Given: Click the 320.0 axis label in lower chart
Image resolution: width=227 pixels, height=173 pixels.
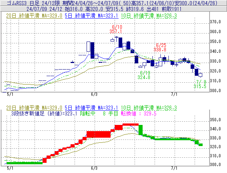Looking at the screenshot, I should pyautogui.click(x=215, y=147).
